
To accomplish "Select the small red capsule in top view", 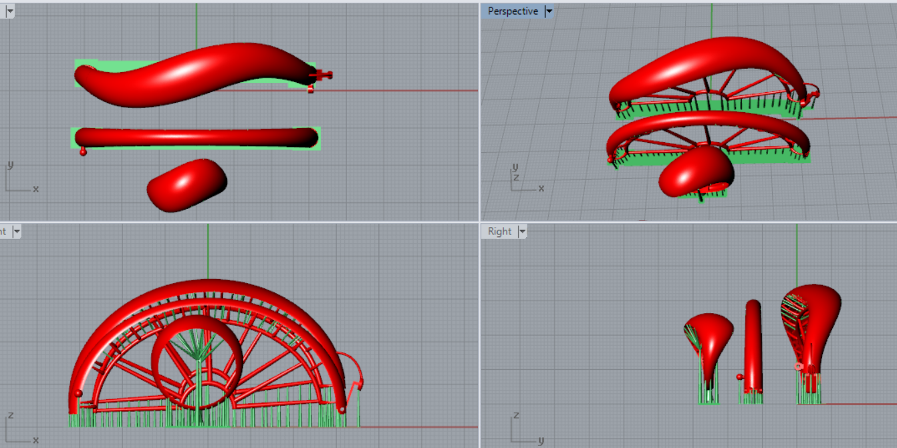I will pos(187,185).
